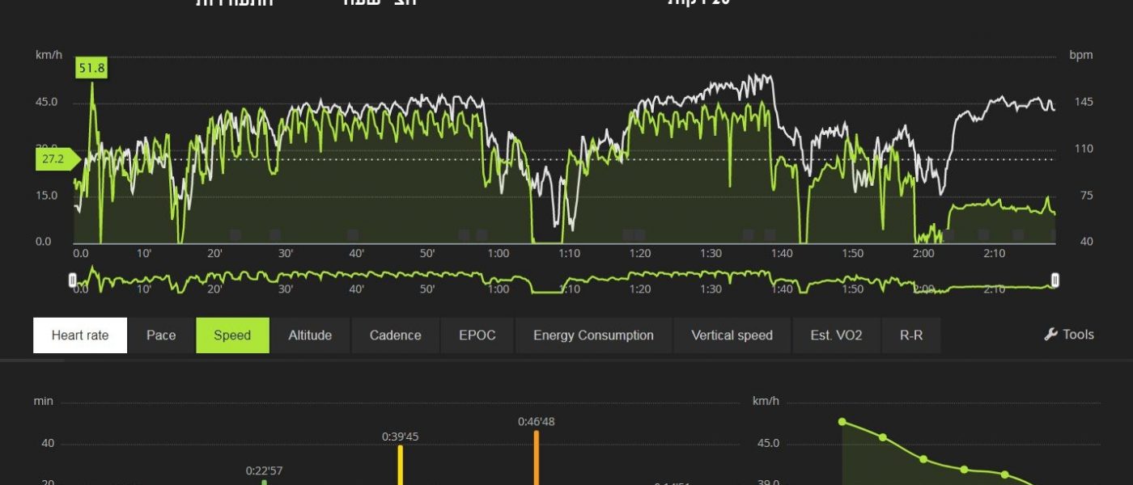Click the first point on speed curve
1133x485 pixels.
coord(842,422)
